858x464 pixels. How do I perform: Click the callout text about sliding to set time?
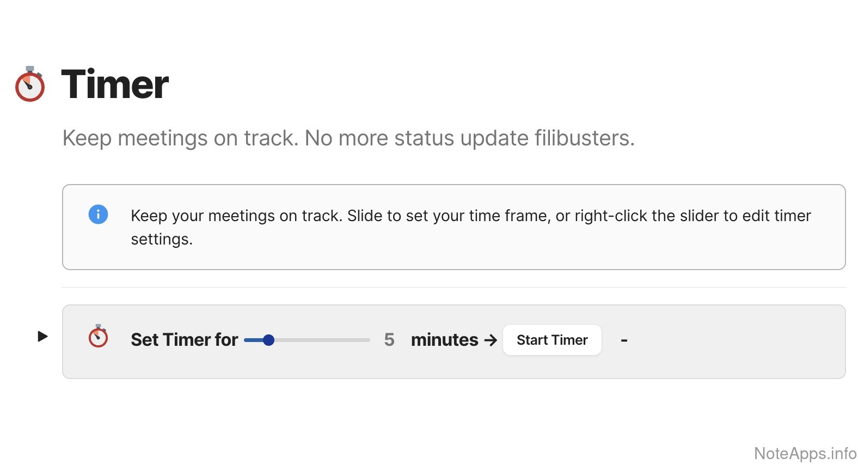[x=470, y=216]
